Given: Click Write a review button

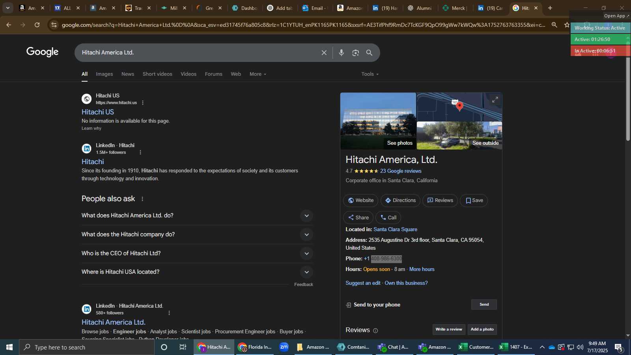Looking at the screenshot, I should (449, 329).
